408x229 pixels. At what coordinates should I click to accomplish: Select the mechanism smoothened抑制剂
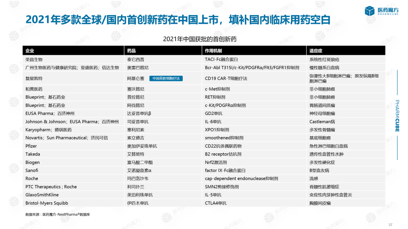pos(224,138)
